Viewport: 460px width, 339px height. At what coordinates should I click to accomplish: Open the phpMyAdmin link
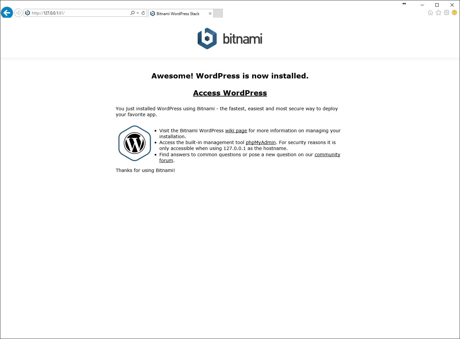[x=261, y=142]
